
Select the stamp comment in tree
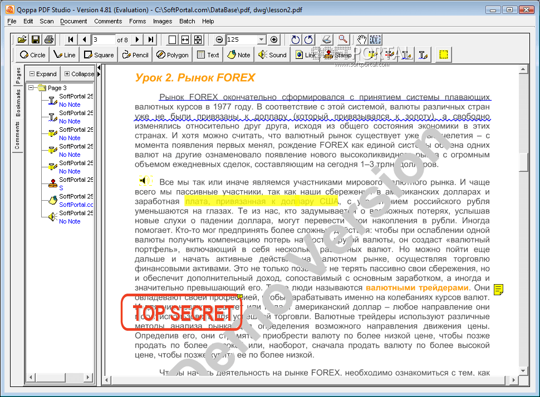(x=71, y=183)
